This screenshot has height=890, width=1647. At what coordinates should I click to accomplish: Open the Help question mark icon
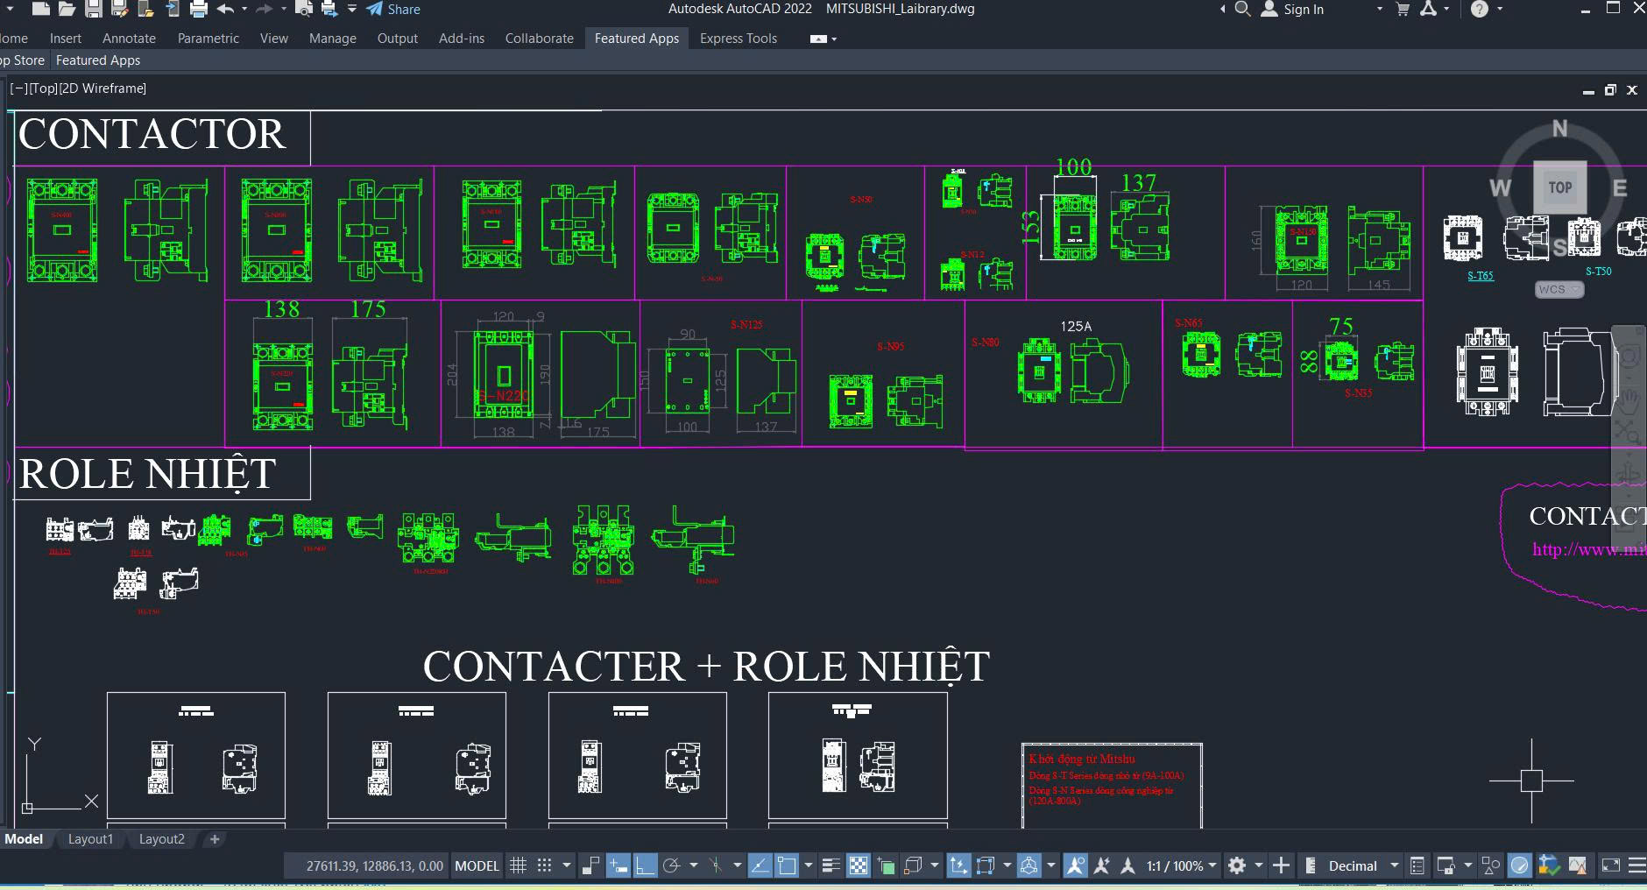1480,9
